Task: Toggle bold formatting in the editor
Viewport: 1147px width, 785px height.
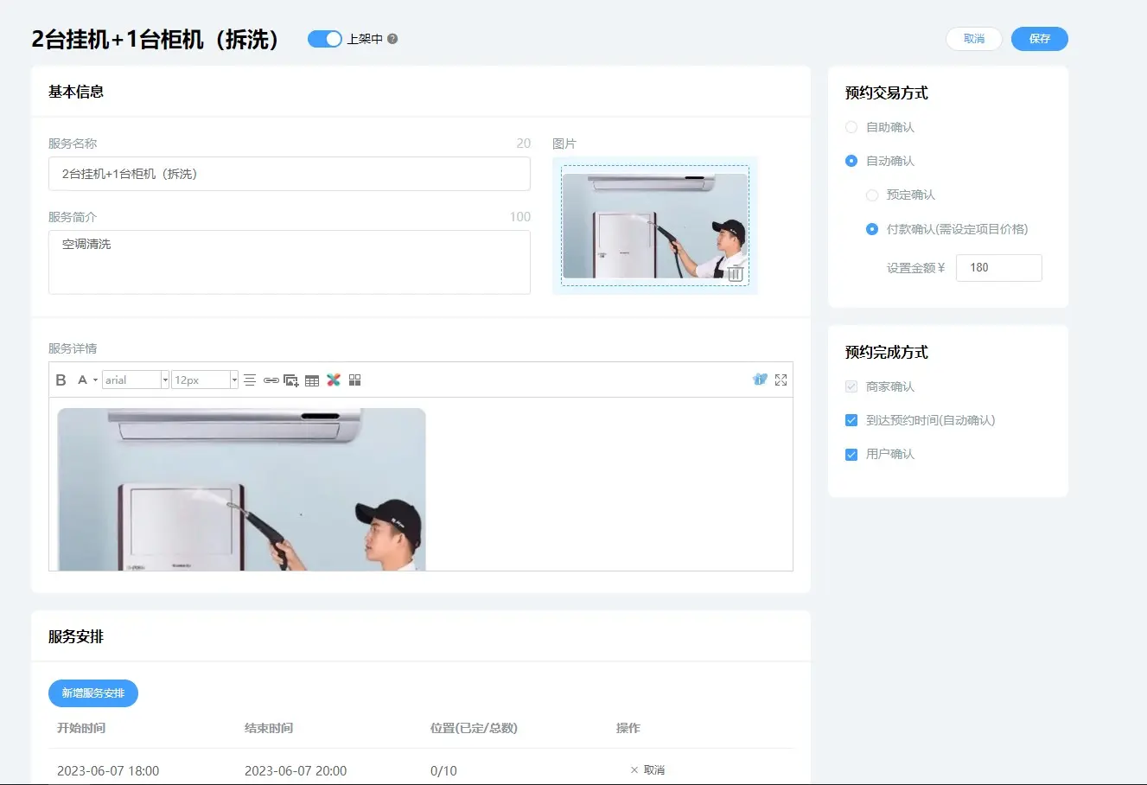Action: pos(61,380)
